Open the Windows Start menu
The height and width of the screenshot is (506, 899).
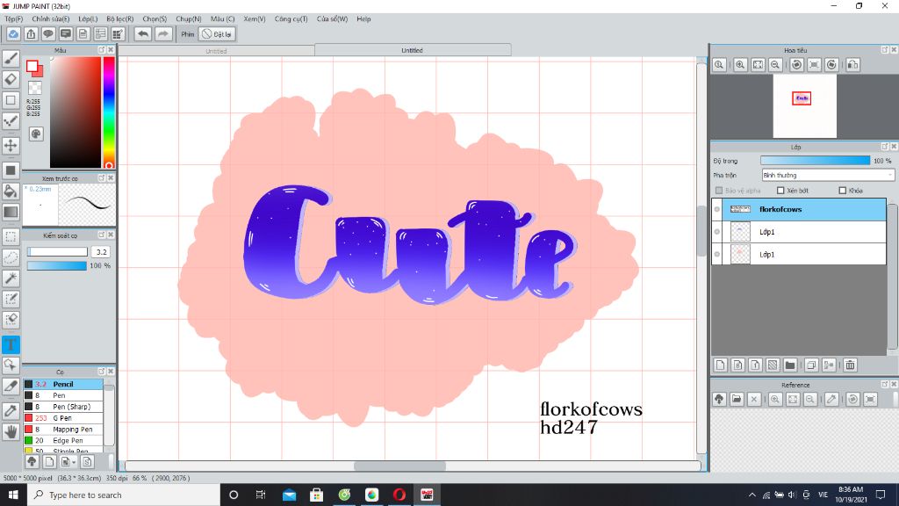(x=13, y=495)
